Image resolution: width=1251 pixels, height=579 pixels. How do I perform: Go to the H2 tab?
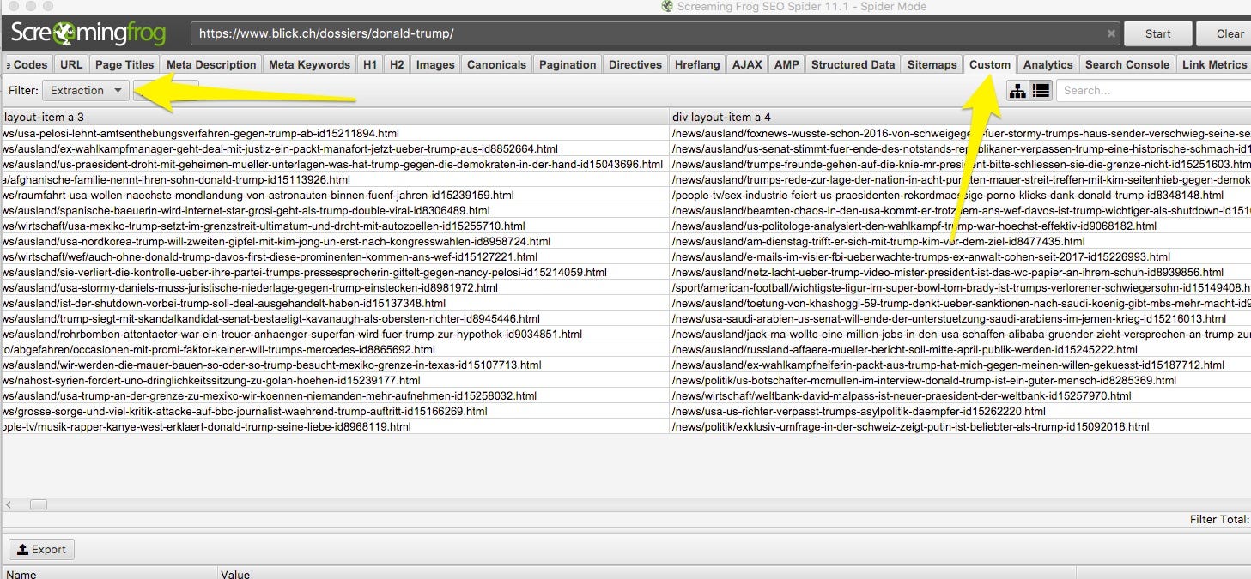(397, 64)
